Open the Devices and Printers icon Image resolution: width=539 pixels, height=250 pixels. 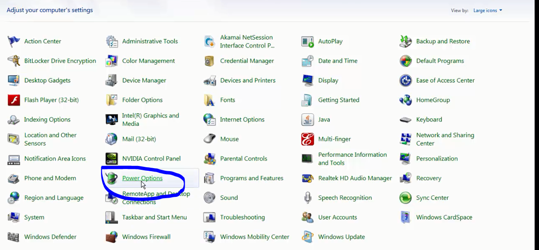click(210, 81)
